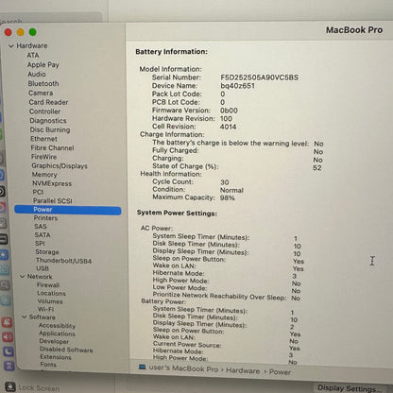Select USB in Hardware list
The width and height of the screenshot is (393, 393).
pos(43,268)
